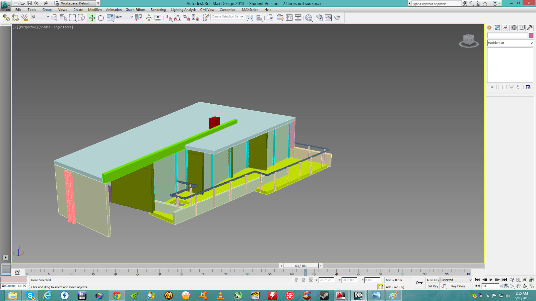Open the Rendering menu

[x=158, y=10]
